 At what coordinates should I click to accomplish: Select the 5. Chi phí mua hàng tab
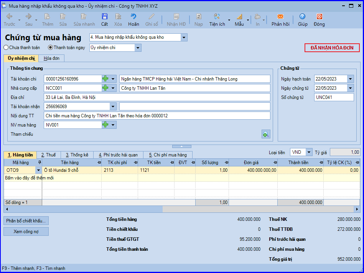pyautogui.click(x=168, y=155)
